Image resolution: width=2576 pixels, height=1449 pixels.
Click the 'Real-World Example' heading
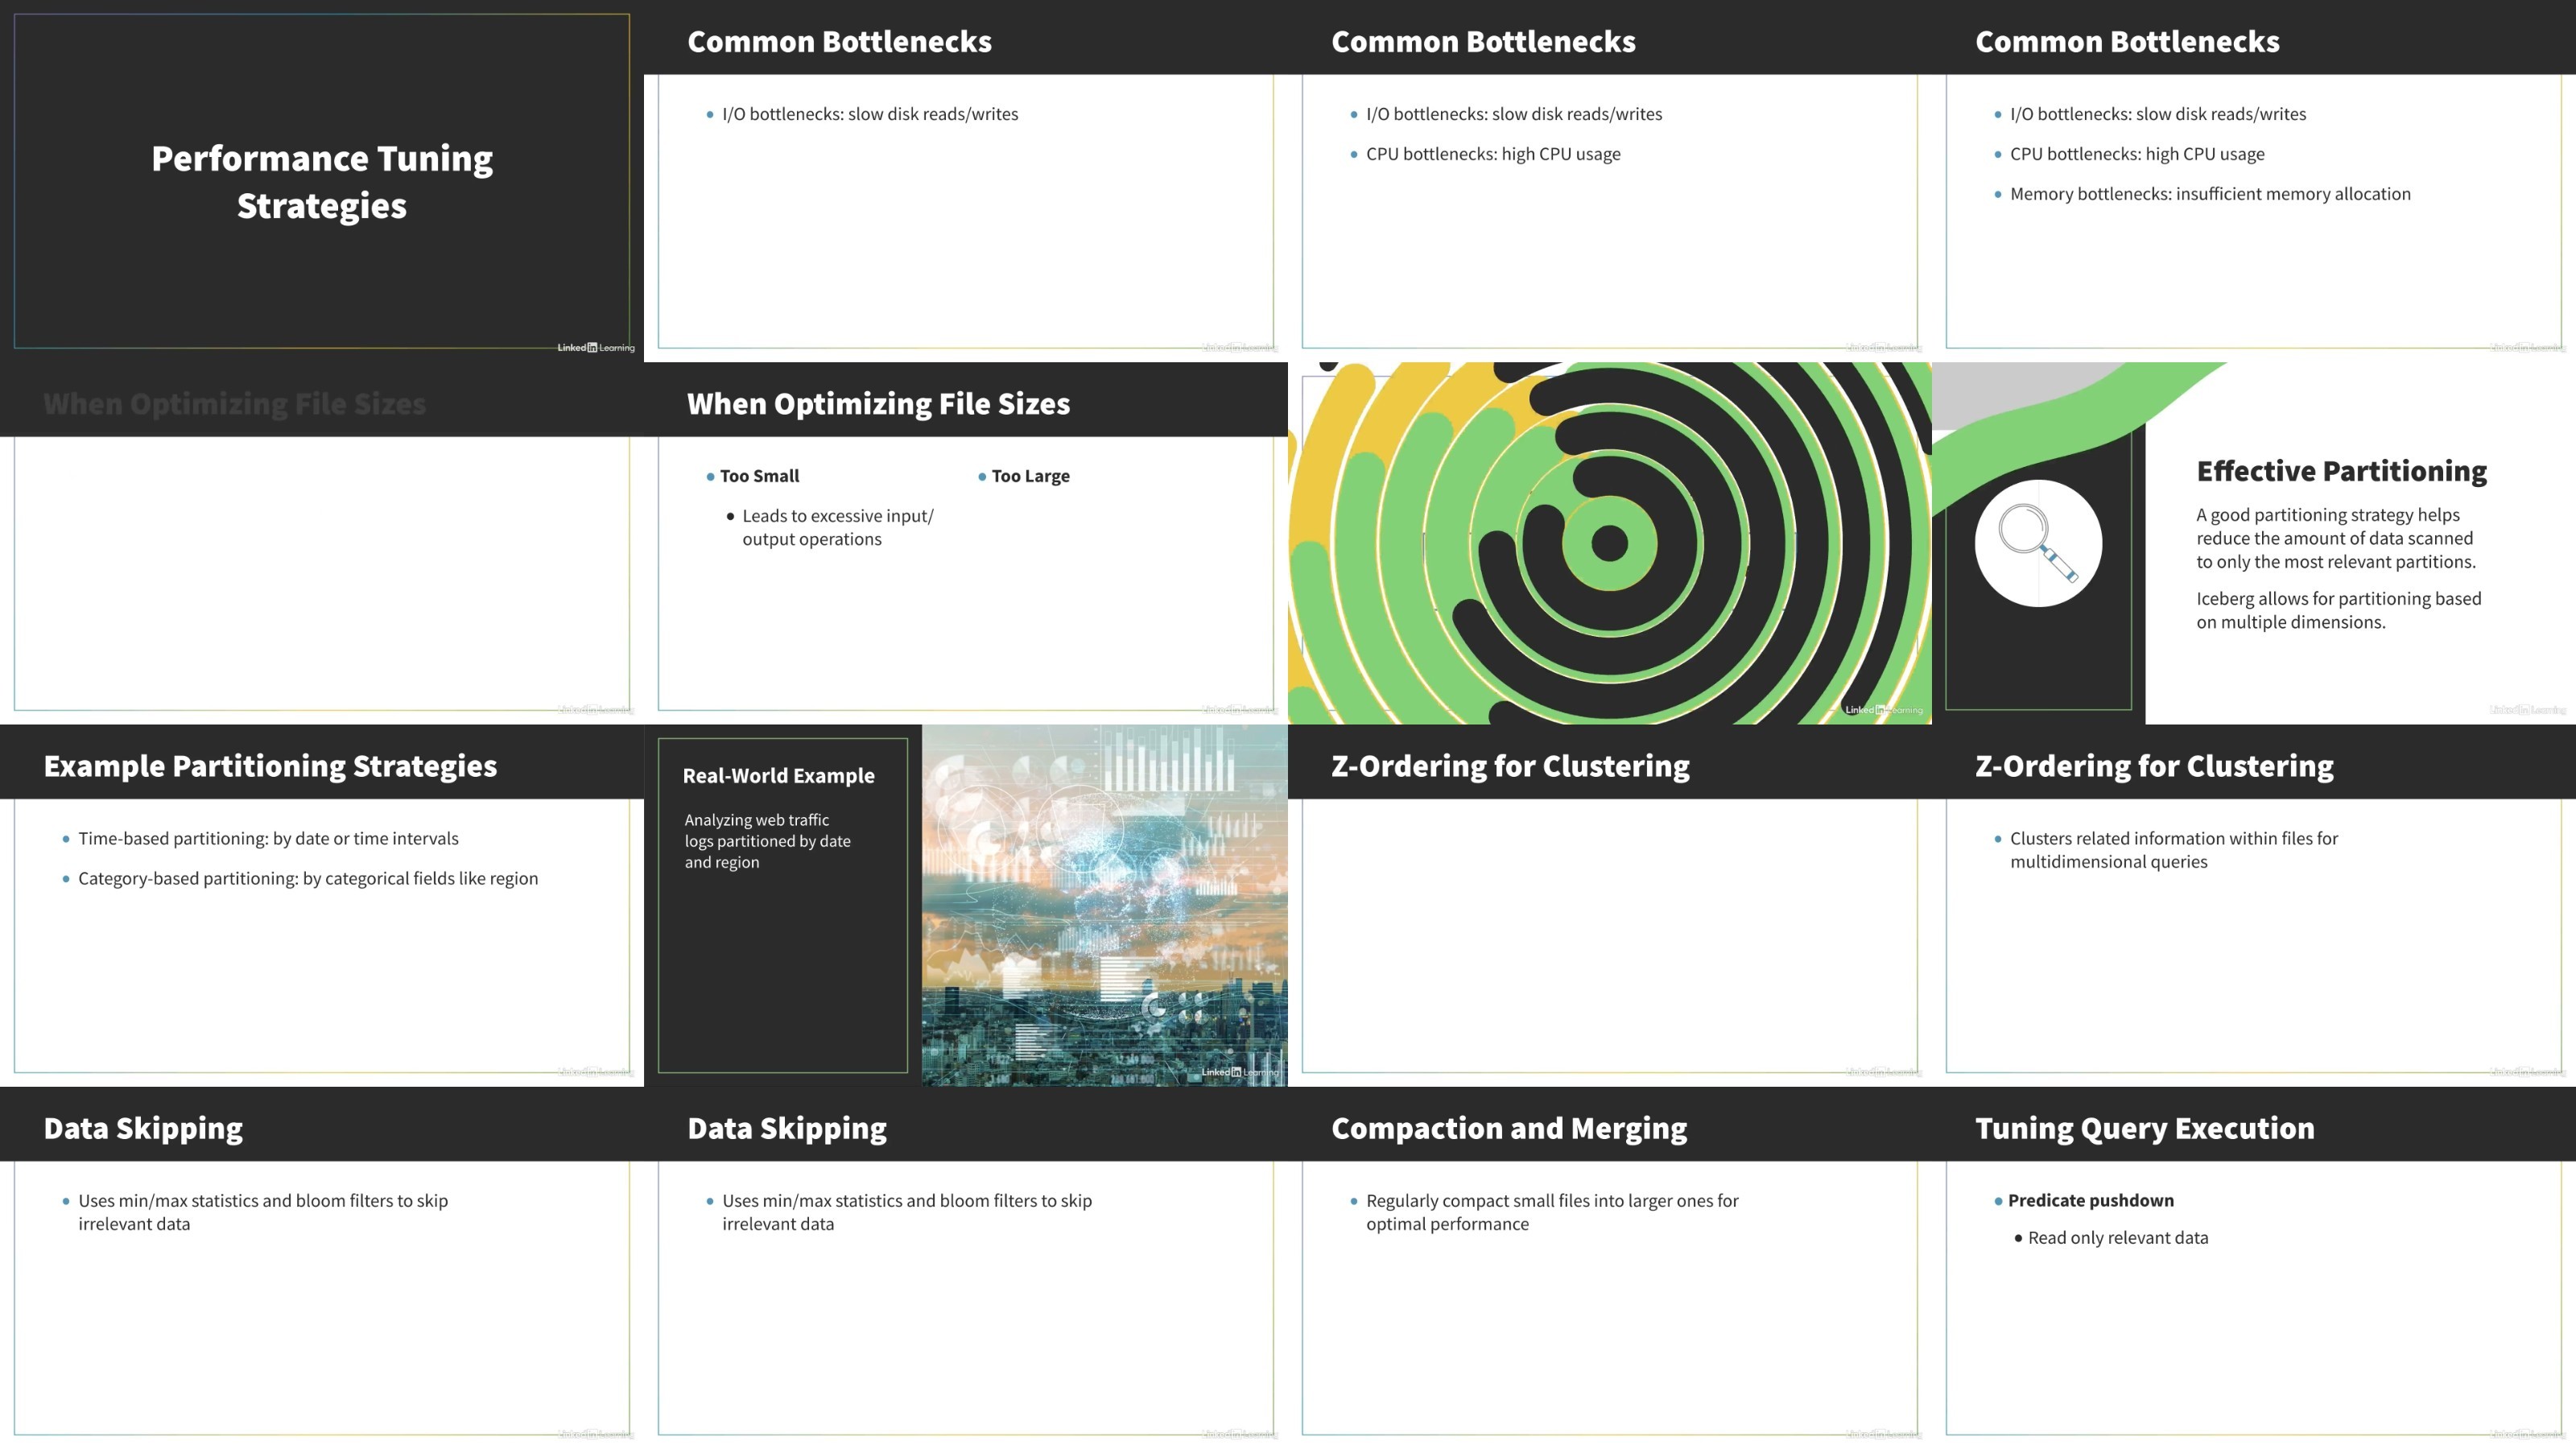coord(778,776)
